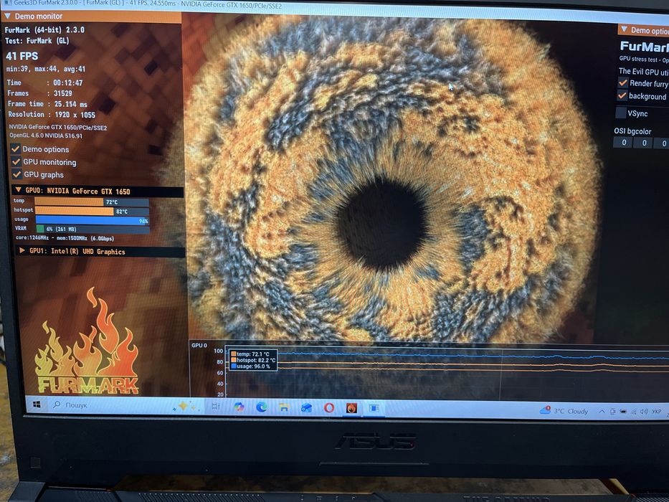Click the GPU usage 96% bar

tap(92, 220)
